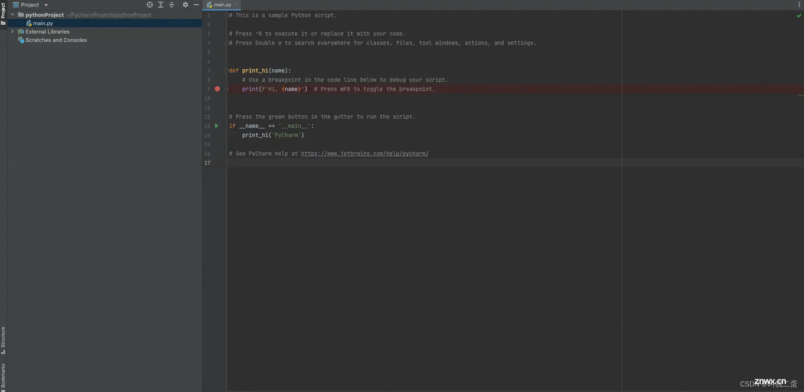Click the Collapse All icon in Project panel
This screenshot has height=392, width=804.
click(172, 5)
